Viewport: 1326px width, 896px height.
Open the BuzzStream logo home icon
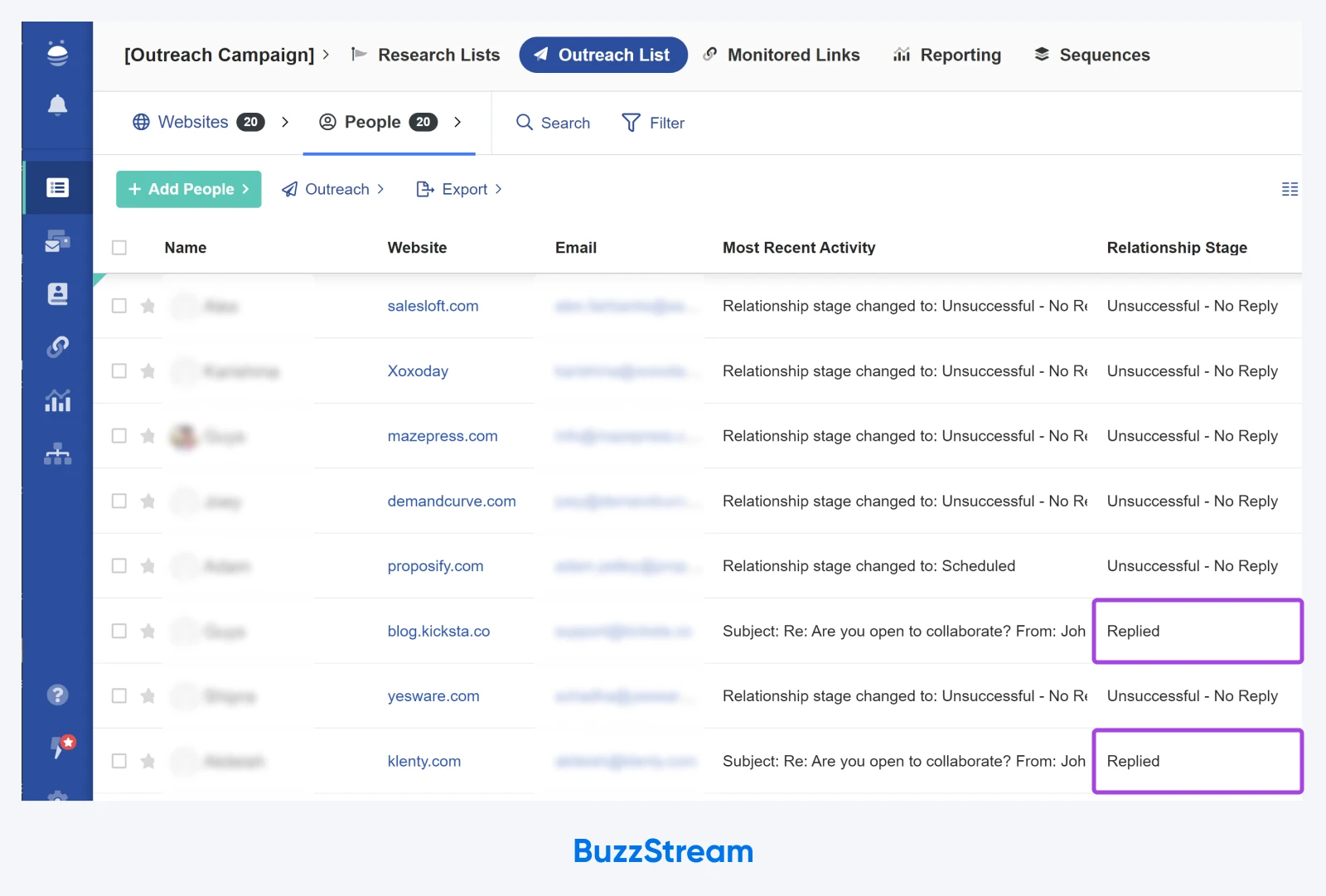point(57,52)
